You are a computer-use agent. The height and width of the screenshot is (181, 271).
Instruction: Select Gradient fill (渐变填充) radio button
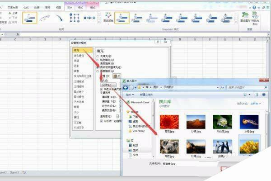point(98,64)
